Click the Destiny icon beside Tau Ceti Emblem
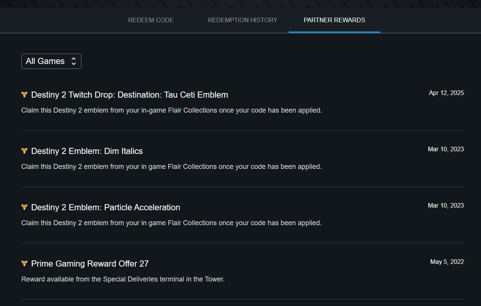 [24, 95]
